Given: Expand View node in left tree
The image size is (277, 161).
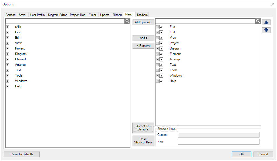Looking at the screenshot, I should tap(7, 43).
